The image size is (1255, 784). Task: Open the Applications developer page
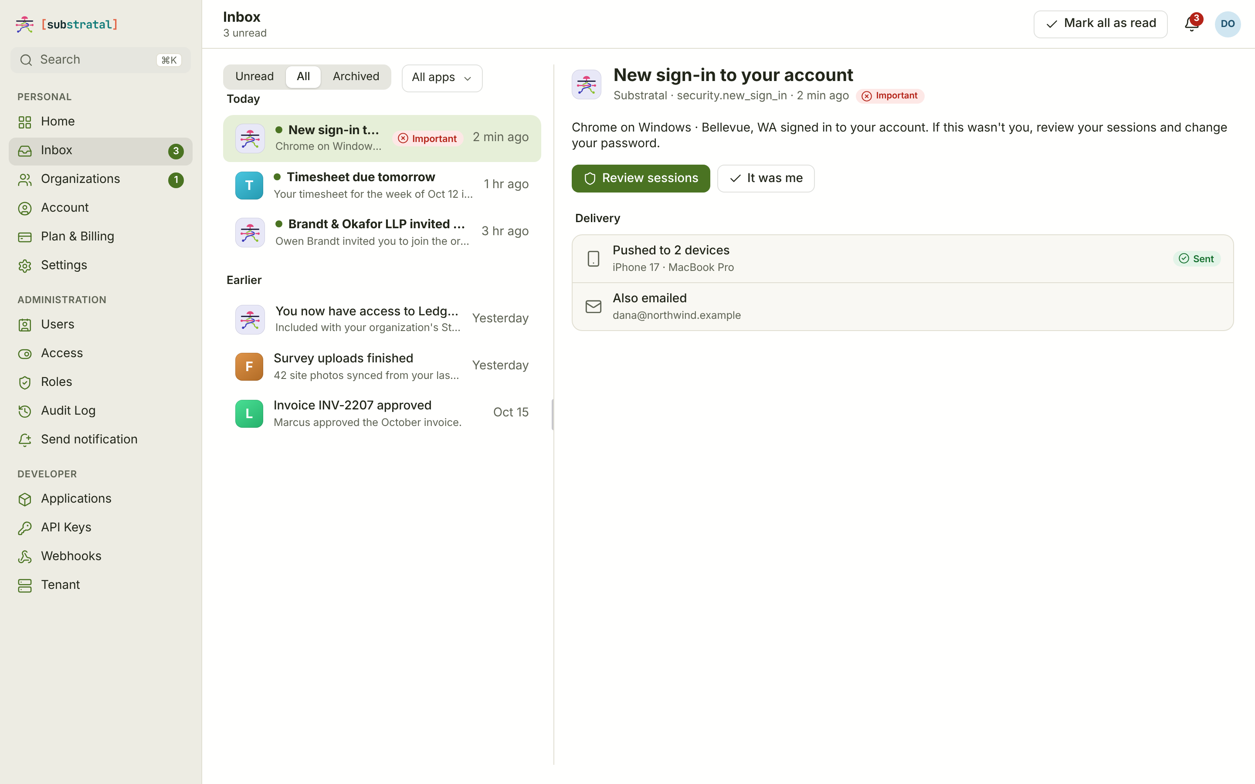[x=101, y=499]
